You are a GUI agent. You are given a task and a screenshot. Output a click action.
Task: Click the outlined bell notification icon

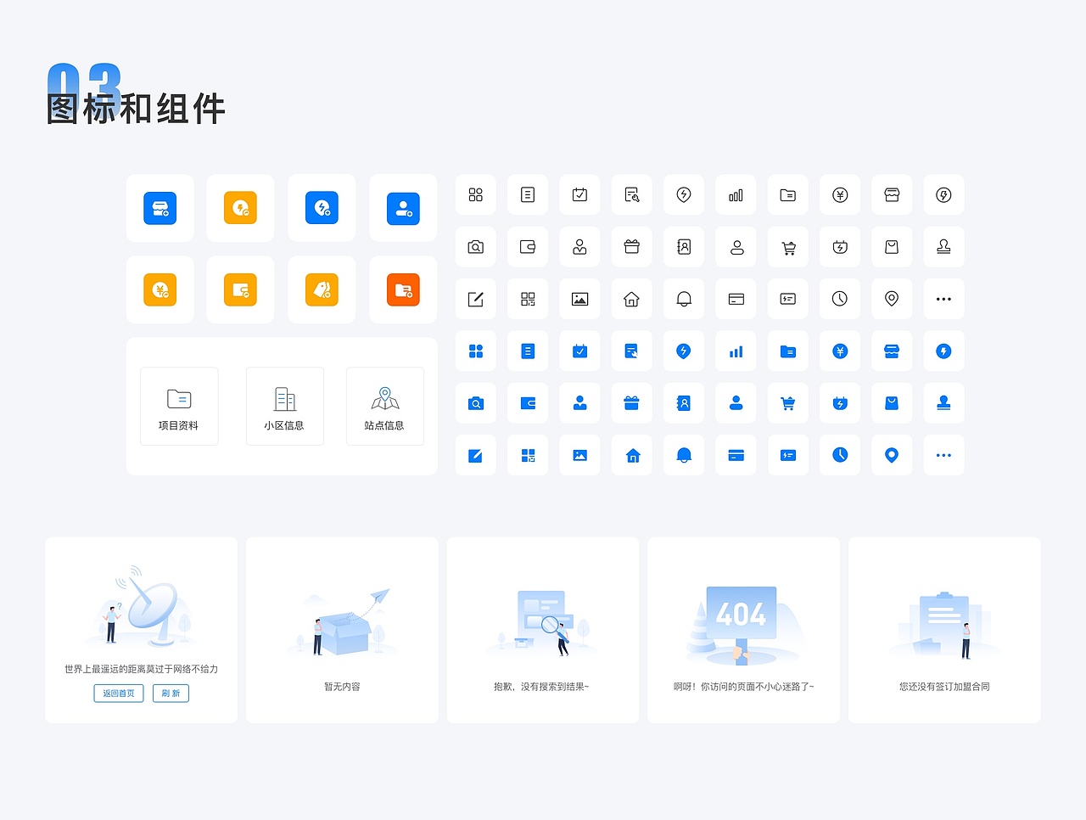point(684,299)
